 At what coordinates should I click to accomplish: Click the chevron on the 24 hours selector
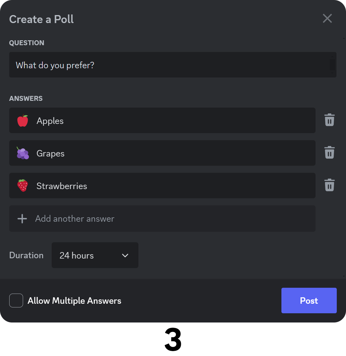(125, 255)
